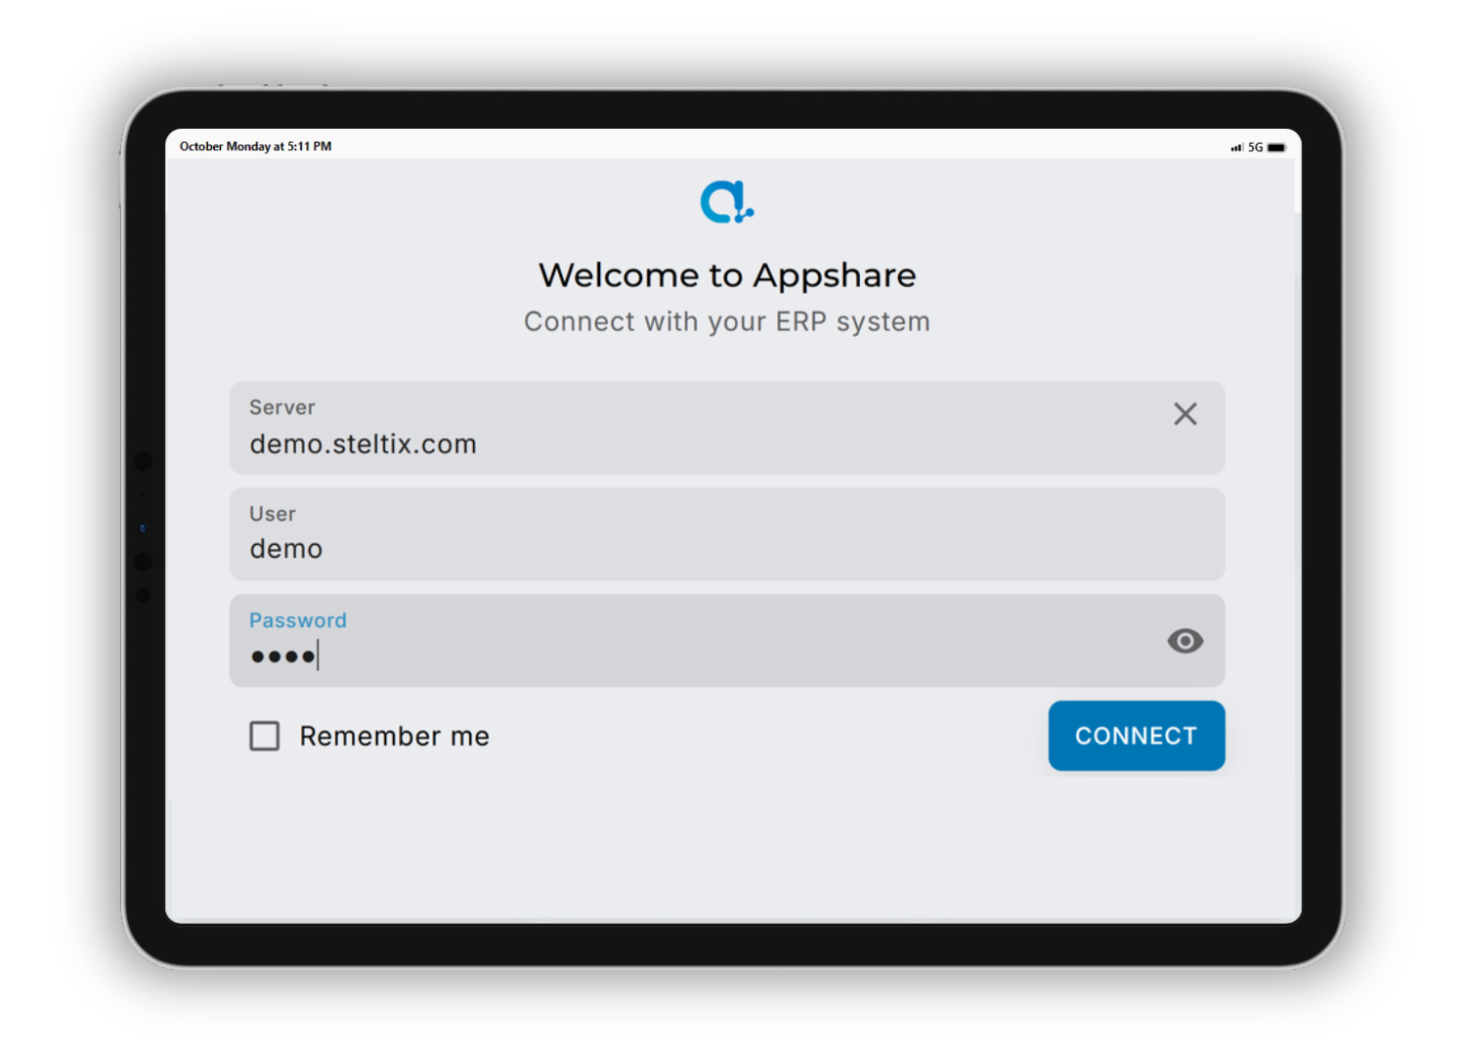Click the Appshare logo
This screenshot has height=1055, width=1464.
[727, 202]
